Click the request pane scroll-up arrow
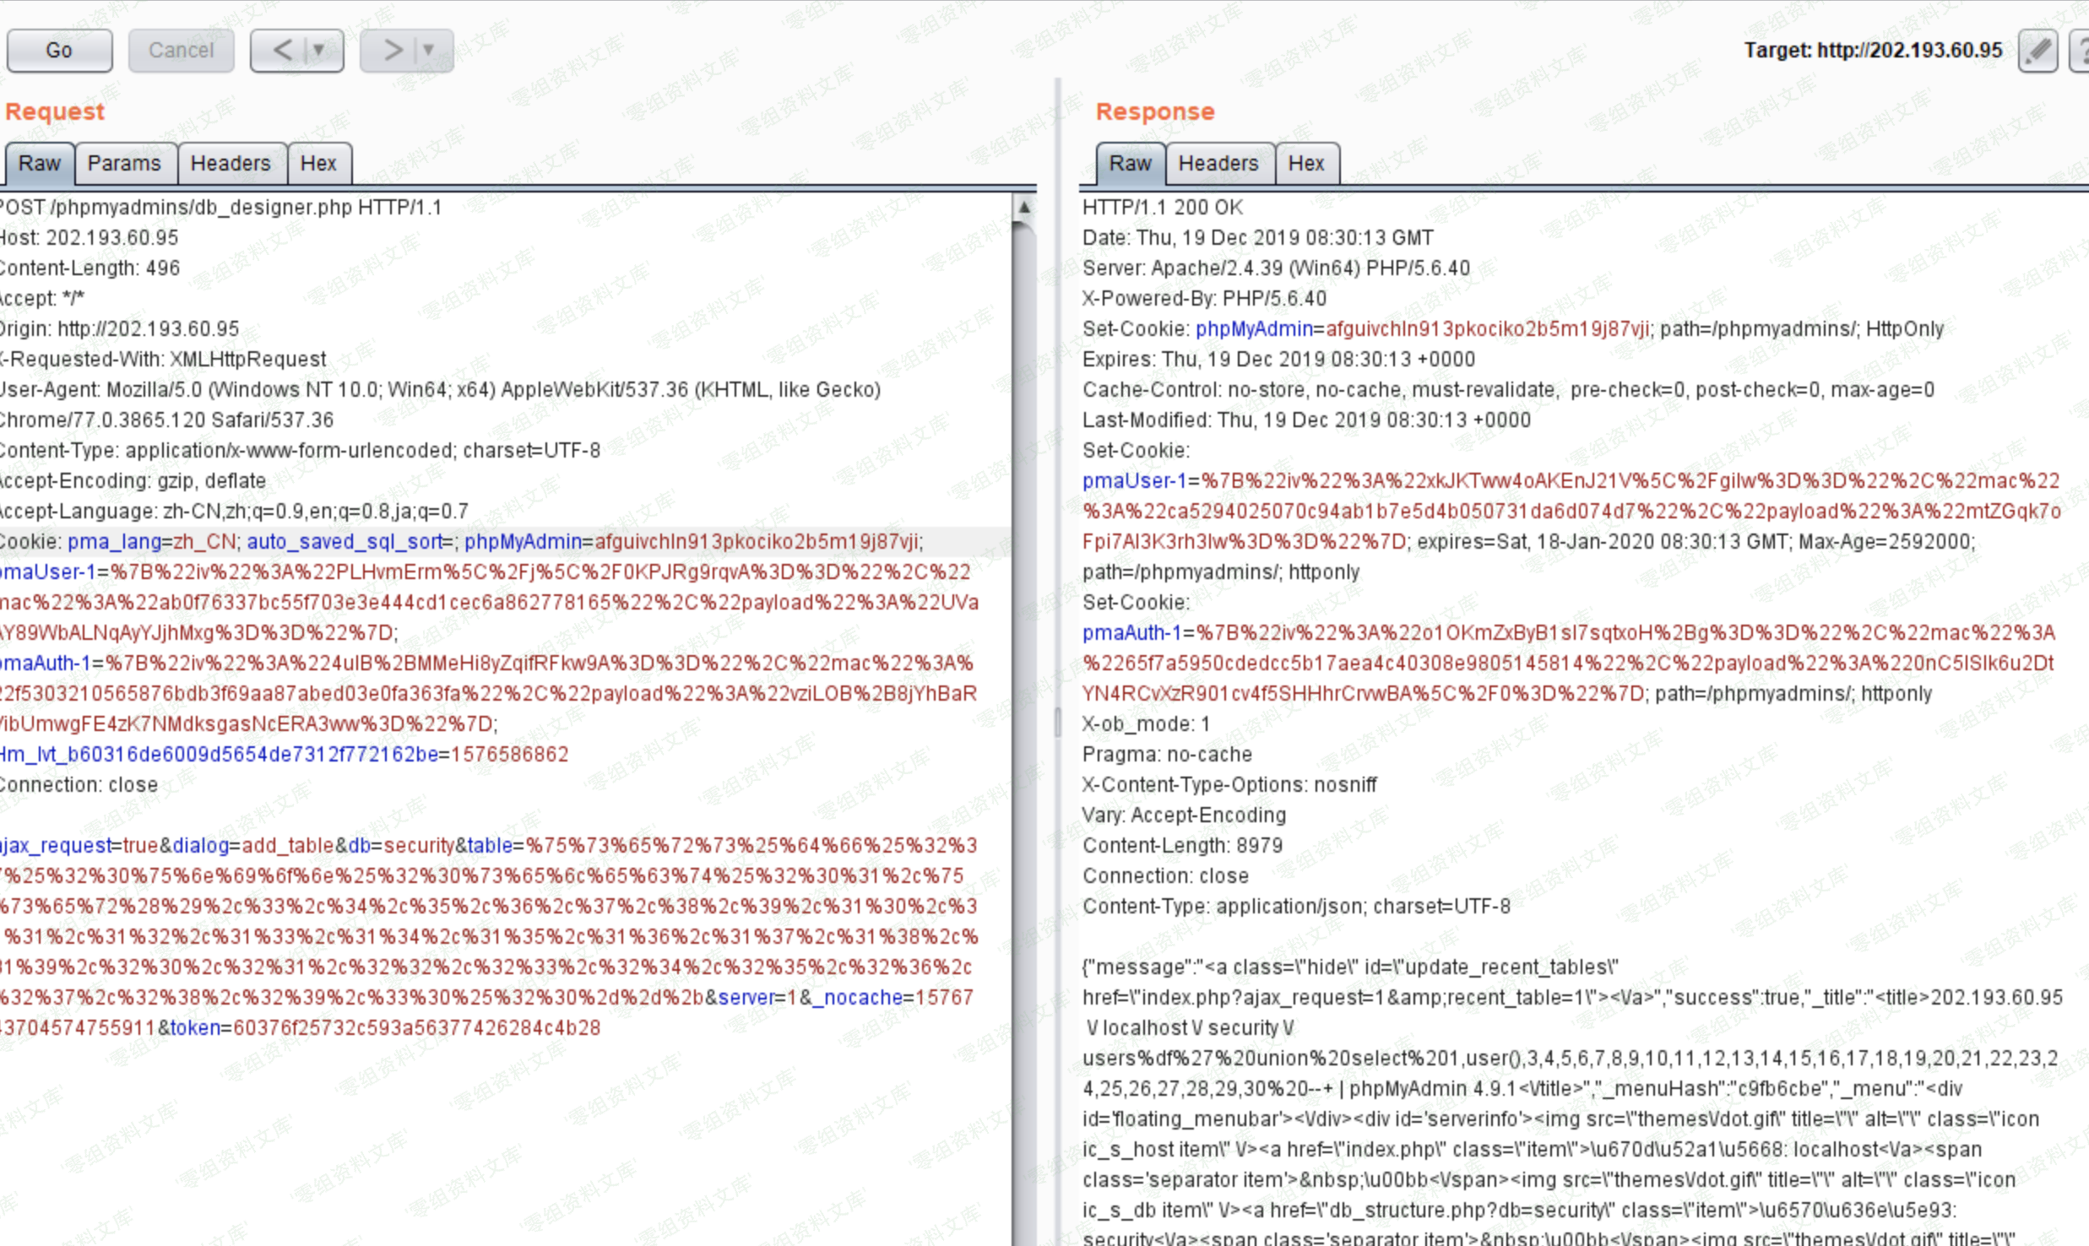Image resolution: width=2089 pixels, height=1246 pixels. tap(1024, 207)
